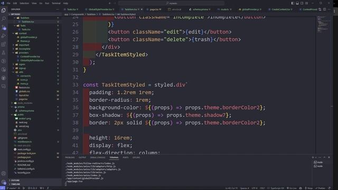Open the Accounts icon in activity bar
This screenshot has width=338, height=190.
pos(4,174)
